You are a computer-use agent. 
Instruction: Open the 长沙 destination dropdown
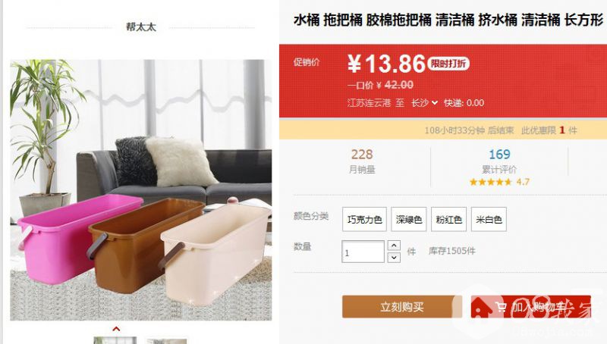click(424, 103)
